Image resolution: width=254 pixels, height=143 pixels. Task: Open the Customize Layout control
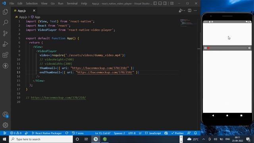(x=172, y=3)
